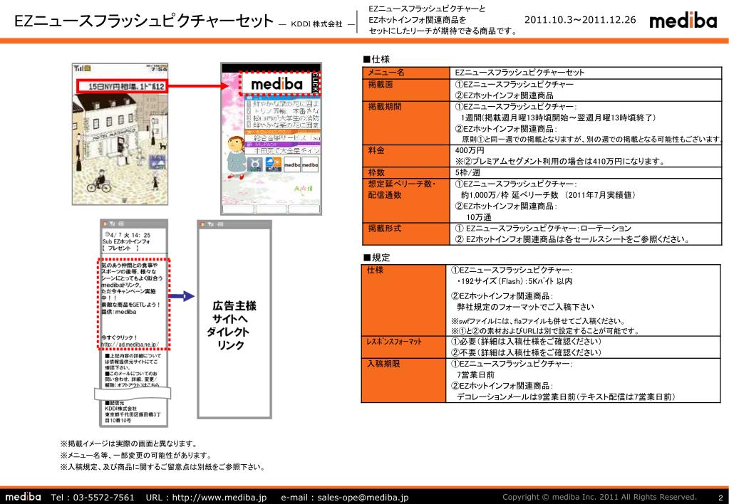Viewport: 729px width, 504px height.
Task: Click the 掲載面 header cell
Action: (406, 90)
